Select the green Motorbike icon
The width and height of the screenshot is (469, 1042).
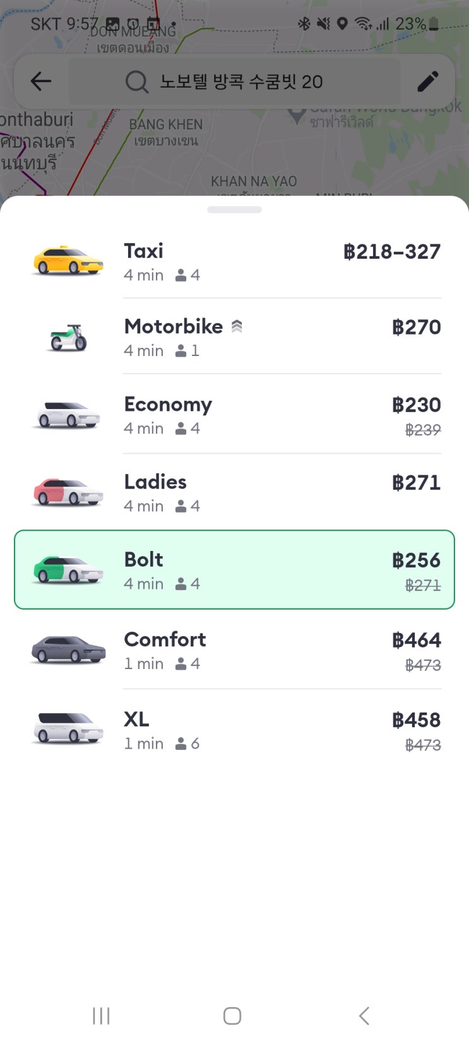click(x=68, y=337)
